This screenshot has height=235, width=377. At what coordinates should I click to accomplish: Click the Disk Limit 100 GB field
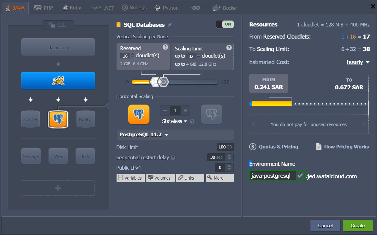(225, 147)
